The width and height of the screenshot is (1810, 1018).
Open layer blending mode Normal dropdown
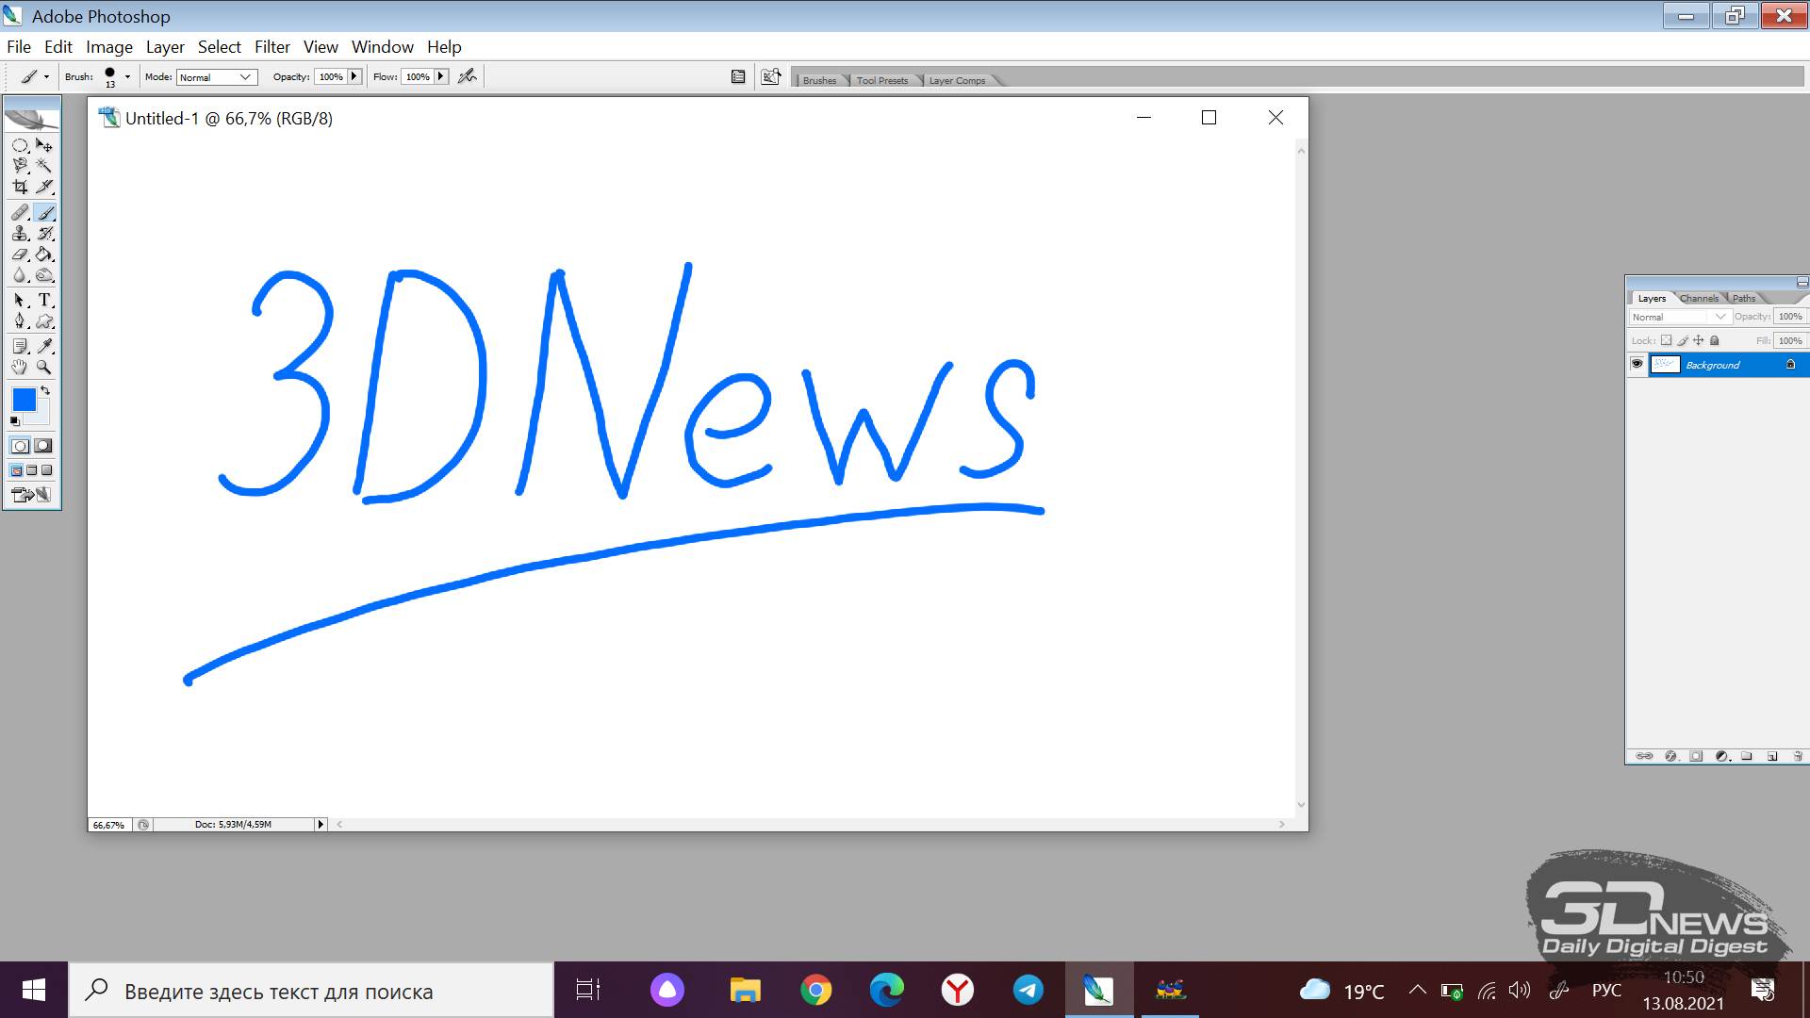tap(1680, 317)
